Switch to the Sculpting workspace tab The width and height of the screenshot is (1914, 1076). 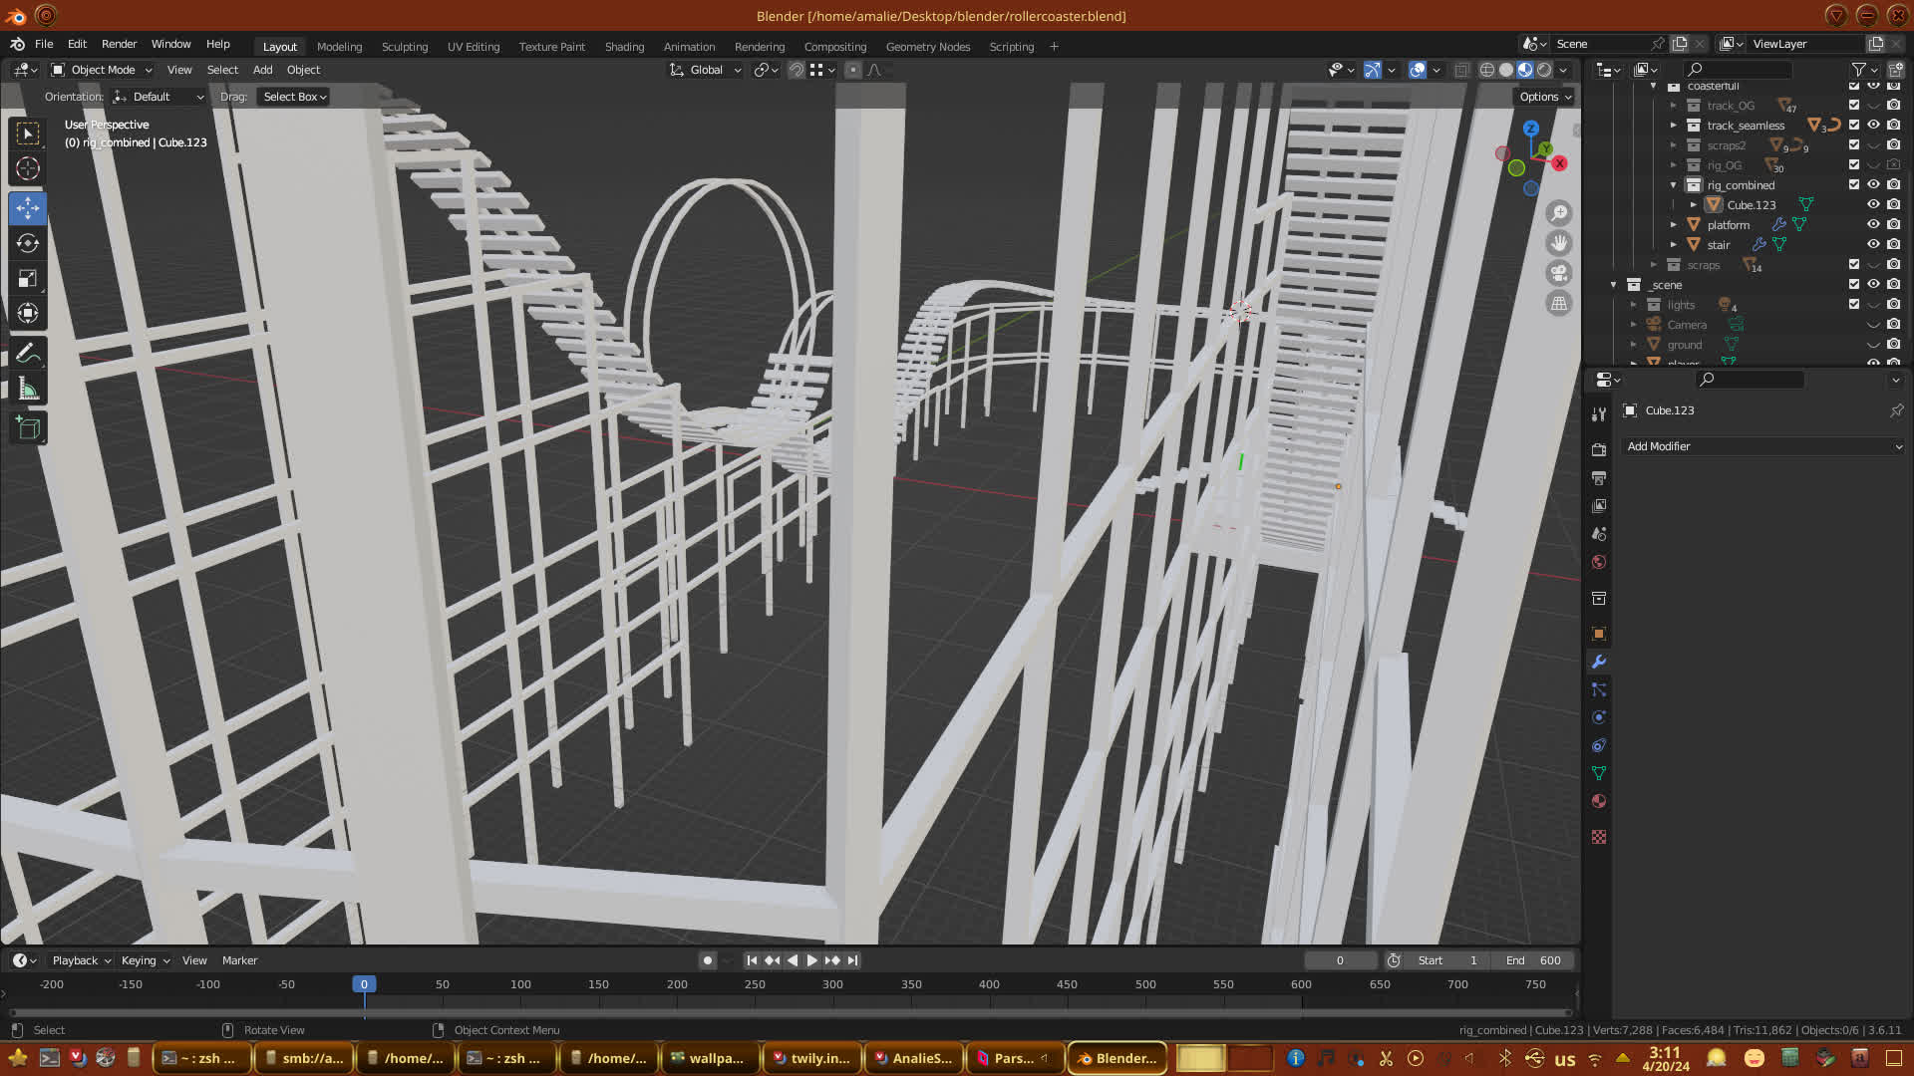pos(404,47)
